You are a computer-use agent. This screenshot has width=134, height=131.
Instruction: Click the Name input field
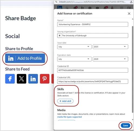93,24
